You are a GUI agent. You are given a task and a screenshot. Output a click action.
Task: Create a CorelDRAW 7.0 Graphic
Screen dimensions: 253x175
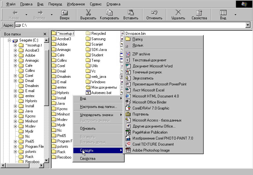click(x=163, y=108)
